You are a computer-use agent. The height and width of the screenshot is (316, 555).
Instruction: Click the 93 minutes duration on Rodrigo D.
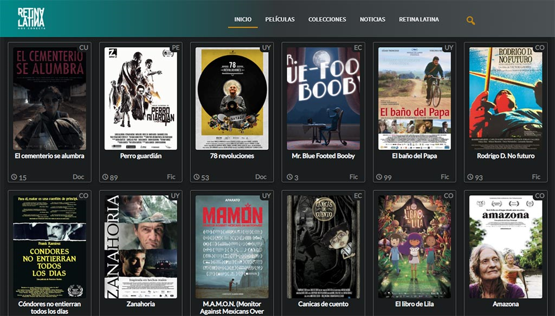click(479, 177)
